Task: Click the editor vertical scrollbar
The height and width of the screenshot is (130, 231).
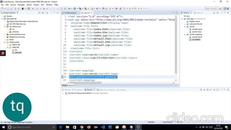Action: click(176, 45)
